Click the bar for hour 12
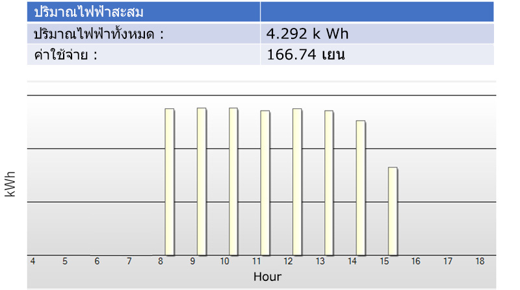The image size is (520, 290). (x=297, y=182)
